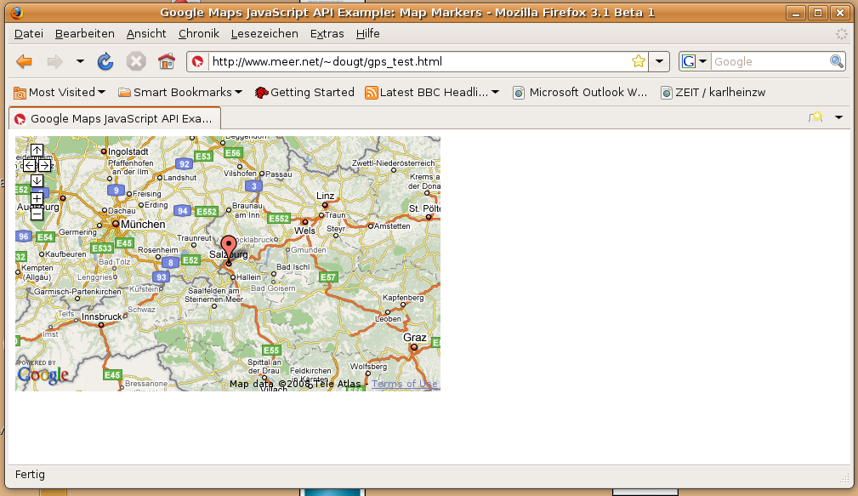Open the back/forward history dropdown
858x496 pixels.
tap(80, 61)
